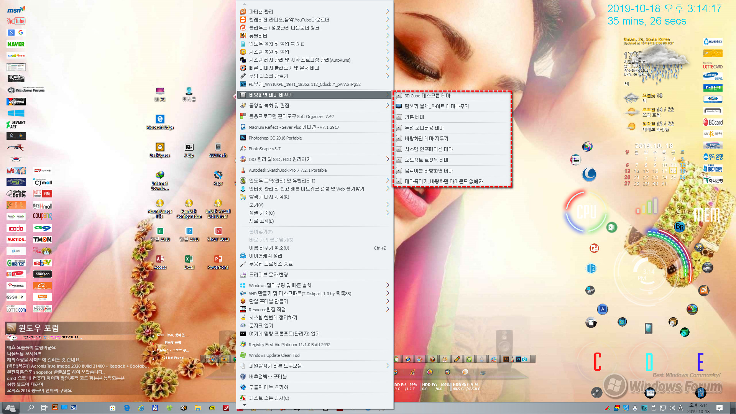Expand 단일 포터블 만들기 submenu
Image resolution: width=736 pixels, height=414 pixels.
pyautogui.click(x=315, y=301)
